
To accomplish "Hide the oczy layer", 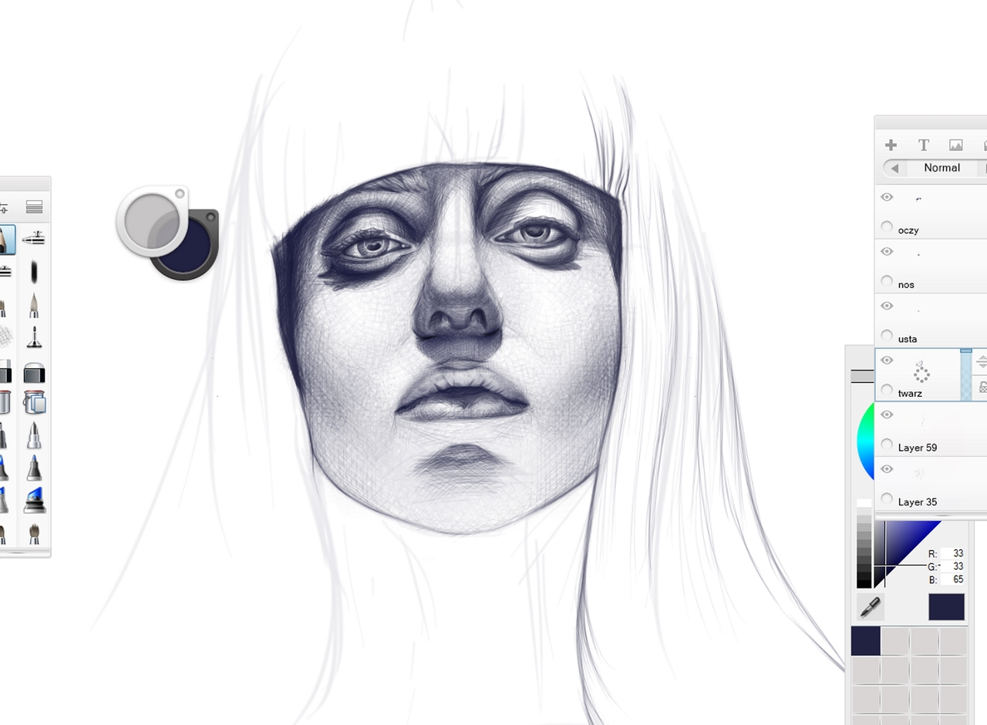I will [887, 197].
